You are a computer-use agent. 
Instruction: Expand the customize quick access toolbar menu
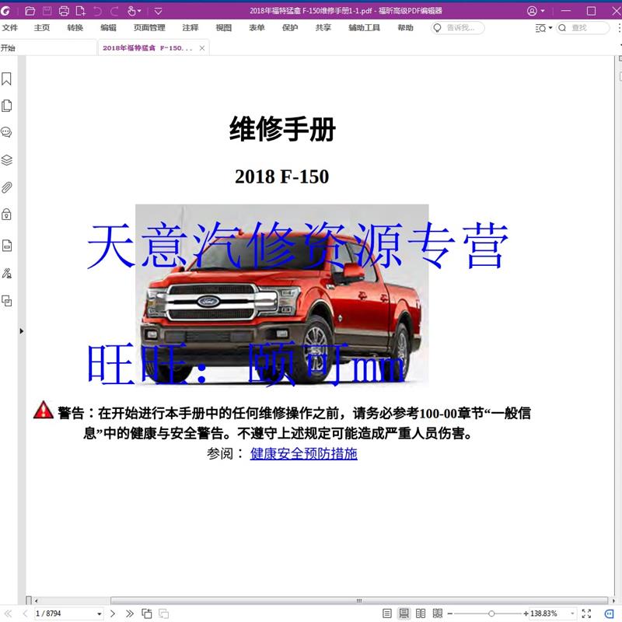(159, 11)
